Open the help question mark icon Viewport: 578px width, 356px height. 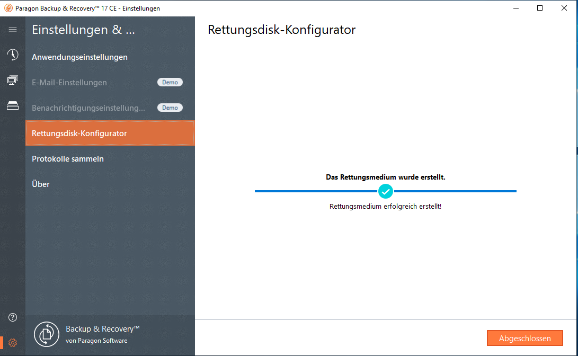tap(13, 317)
